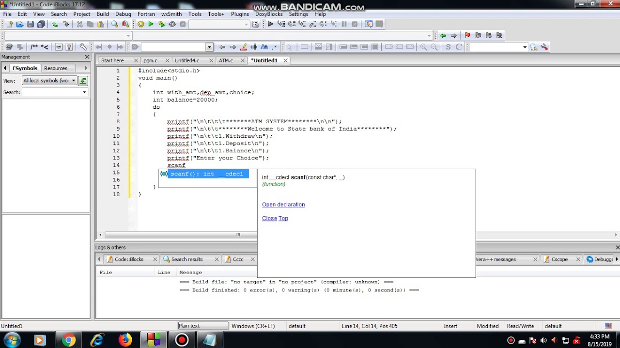Toggle bookmark with red flag icon
620x348 pixels.
tap(467, 35)
